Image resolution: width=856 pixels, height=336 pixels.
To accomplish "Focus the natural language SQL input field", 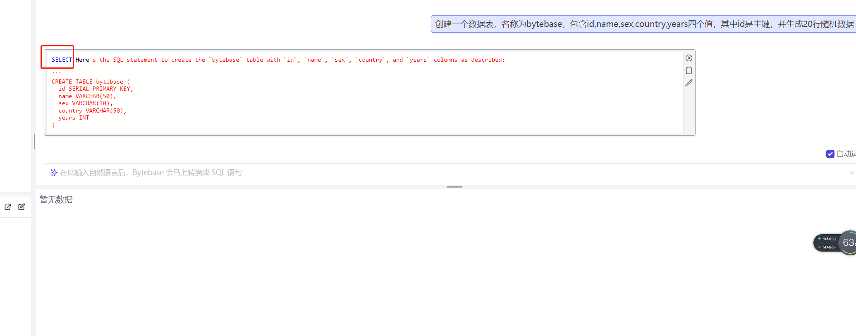I will tap(450, 173).
